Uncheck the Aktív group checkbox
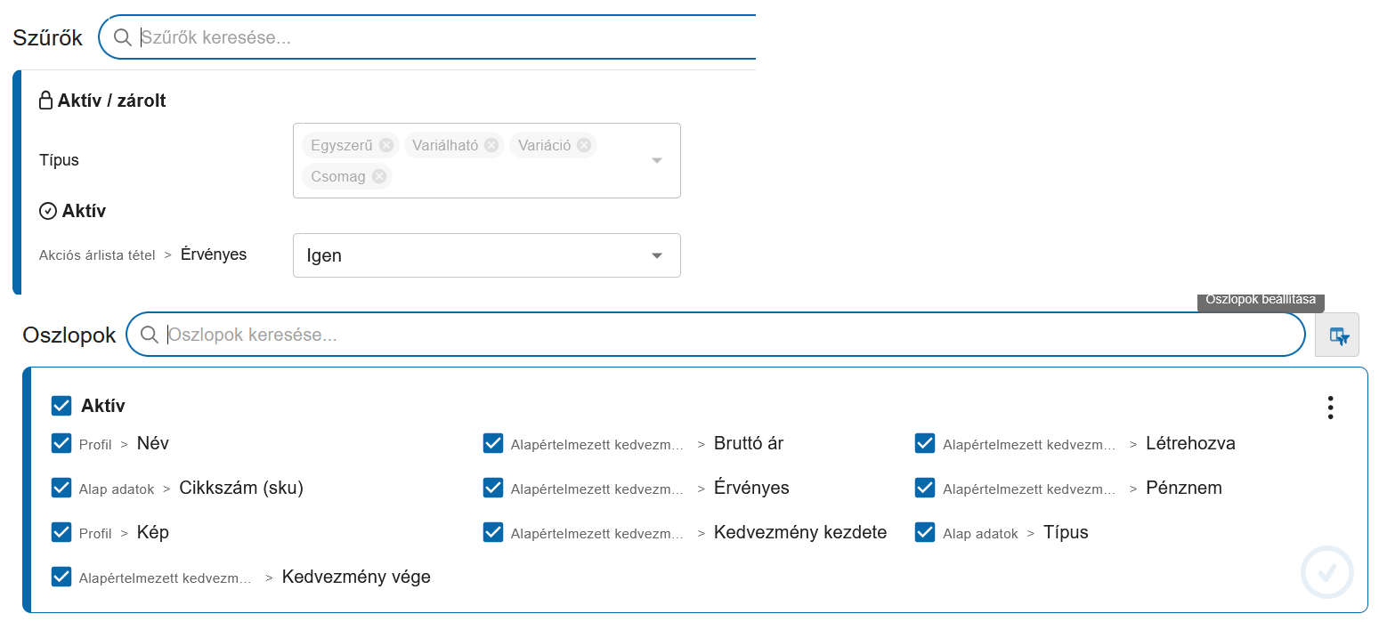Viewport: 1379px width, 622px height. pos(61,406)
